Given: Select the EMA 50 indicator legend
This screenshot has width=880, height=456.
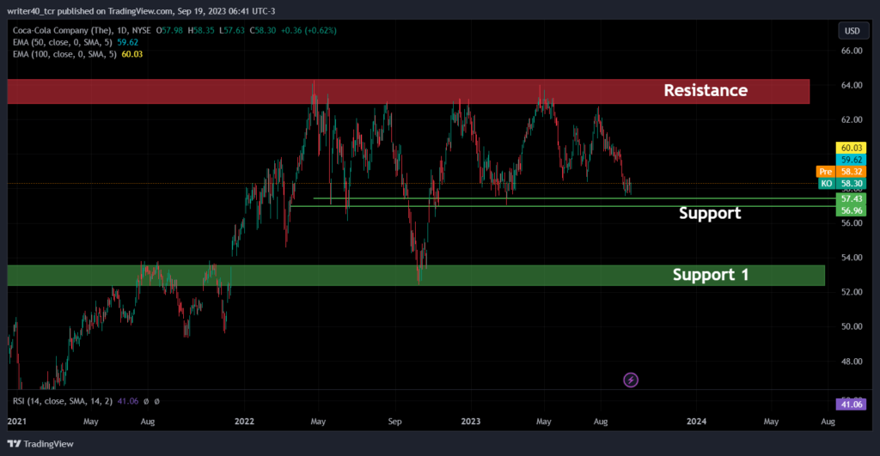Looking at the screenshot, I should click(x=76, y=42).
